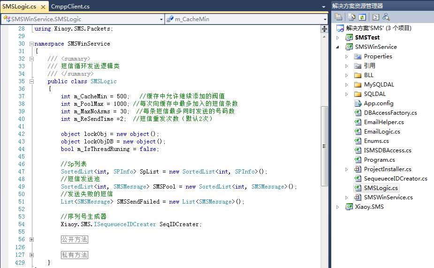Click SMSTest project icon
This screenshot has width=434, height=268.
pyautogui.click(x=349, y=38)
